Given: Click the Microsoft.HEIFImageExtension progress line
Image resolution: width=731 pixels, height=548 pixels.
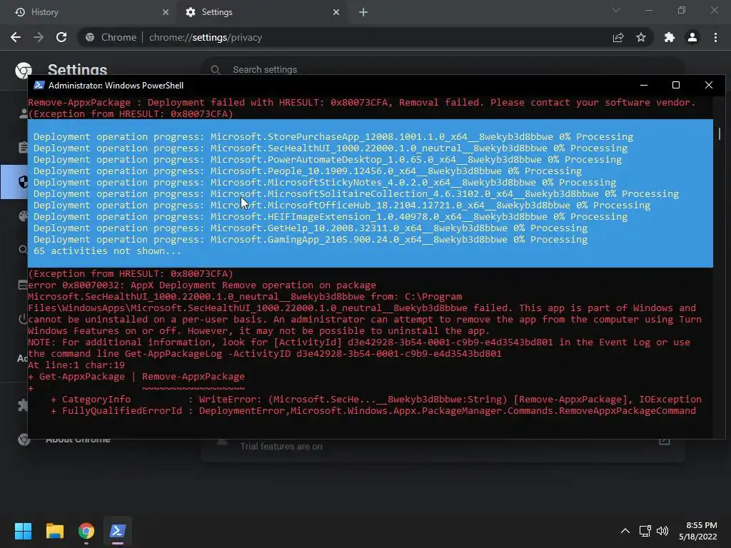Looking at the screenshot, I should tap(331, 217).
